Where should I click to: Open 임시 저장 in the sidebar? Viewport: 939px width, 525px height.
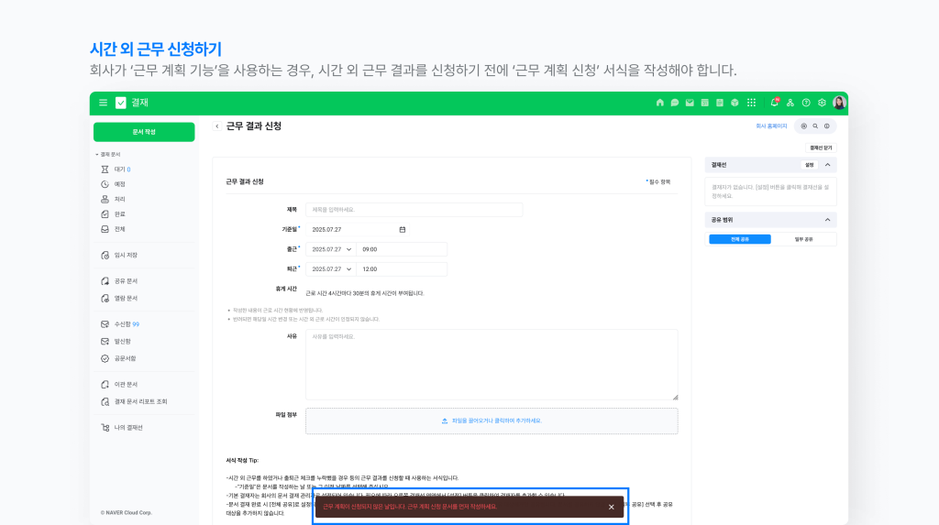pos(125,256)
